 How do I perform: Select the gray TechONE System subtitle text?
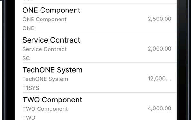point(45,79)
